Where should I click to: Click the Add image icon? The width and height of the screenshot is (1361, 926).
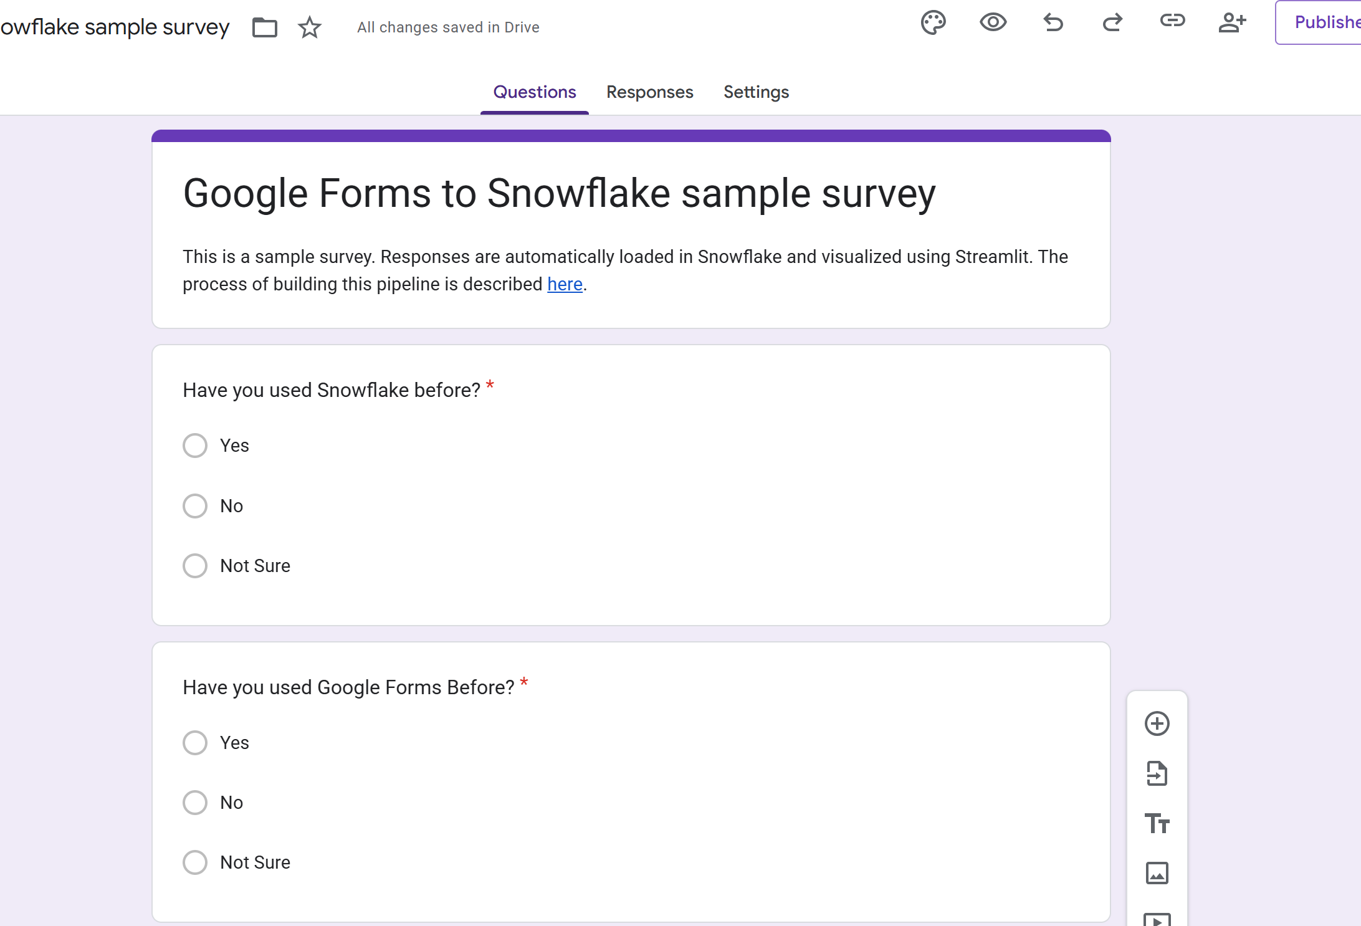point(1157,873)
